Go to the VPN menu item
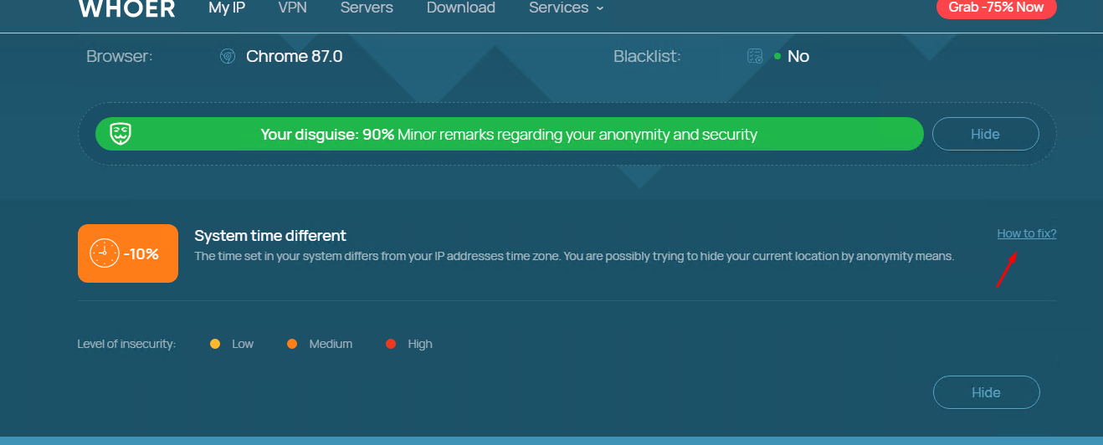The image size is (1103, 445). click(x=293, y=8)
